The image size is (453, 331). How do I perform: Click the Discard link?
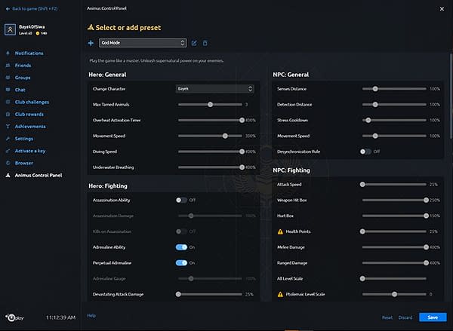pyautogui.click(x=405, y=317)
